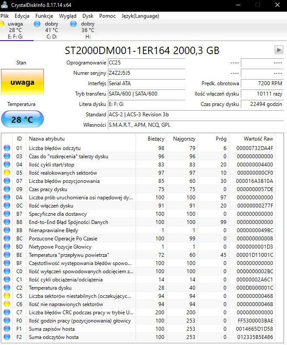Click the blue status icon for attribute B7

[7, 214]
